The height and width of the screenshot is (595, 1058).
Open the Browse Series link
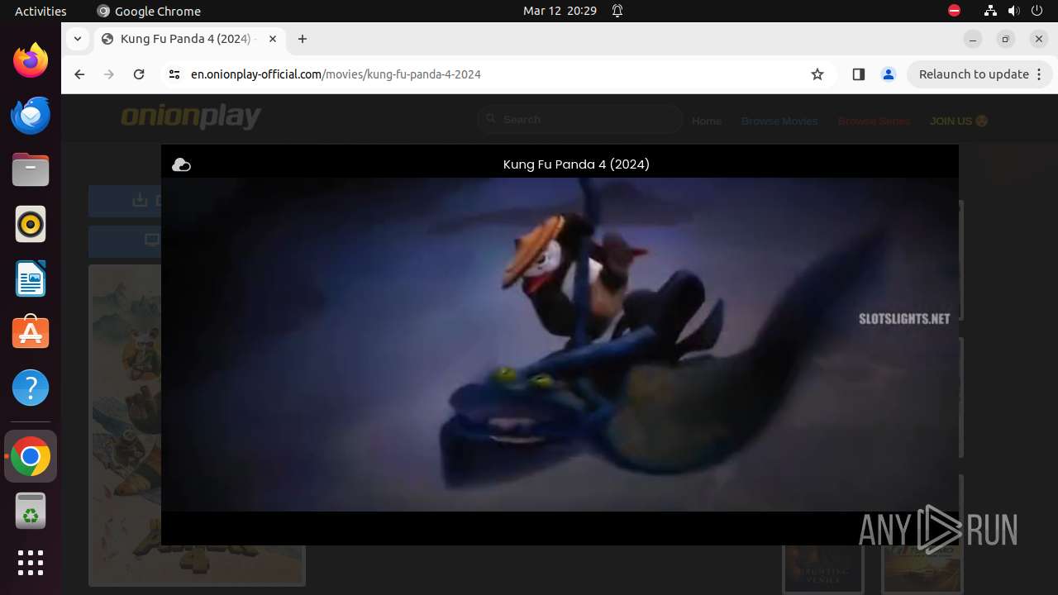[874, 121]
